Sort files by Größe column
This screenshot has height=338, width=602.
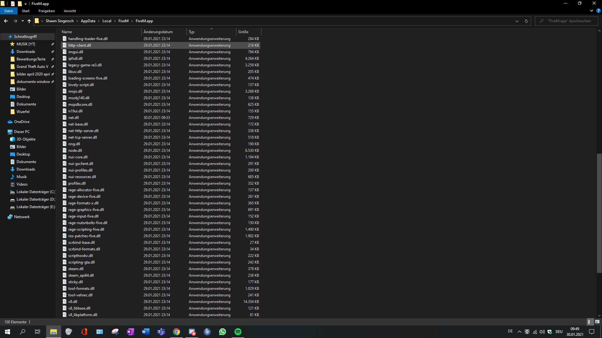(248, 32)
